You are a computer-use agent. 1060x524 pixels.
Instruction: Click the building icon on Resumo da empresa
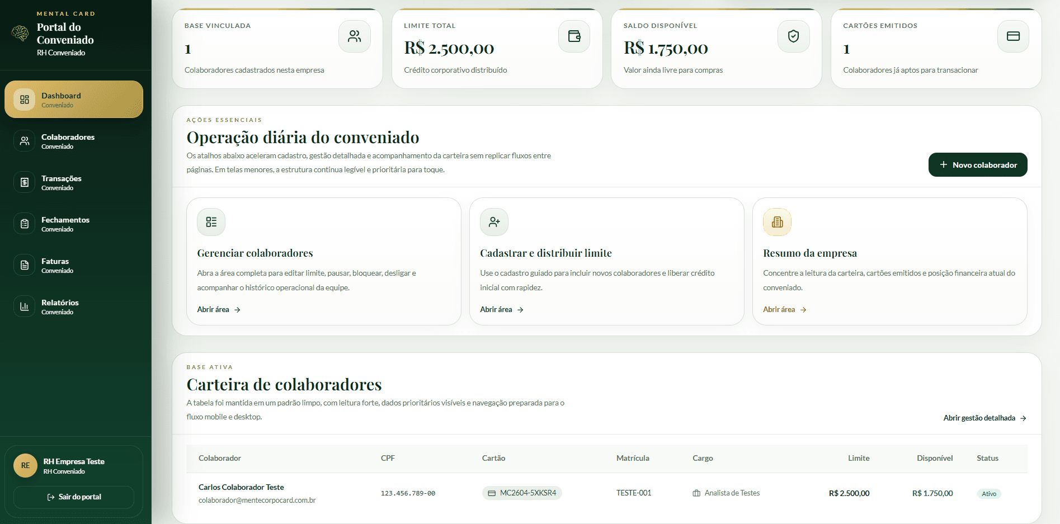tap(777, 222)
